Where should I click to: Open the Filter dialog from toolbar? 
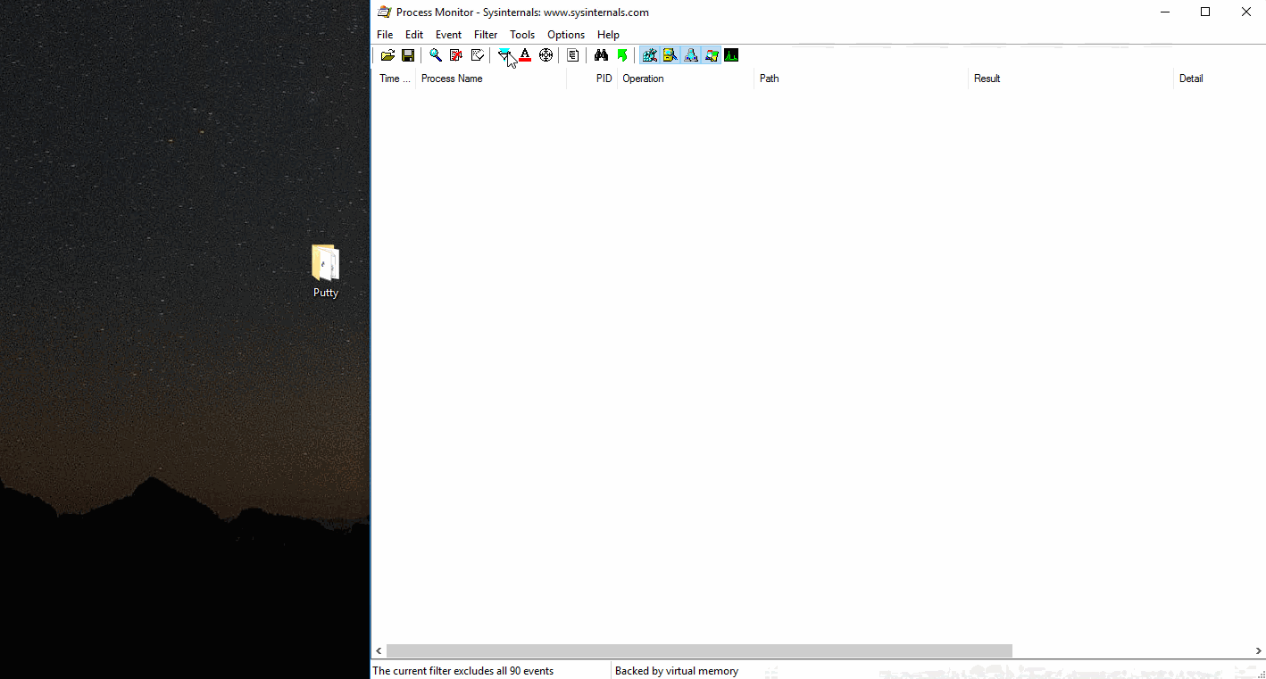click(x=504, y=55)
